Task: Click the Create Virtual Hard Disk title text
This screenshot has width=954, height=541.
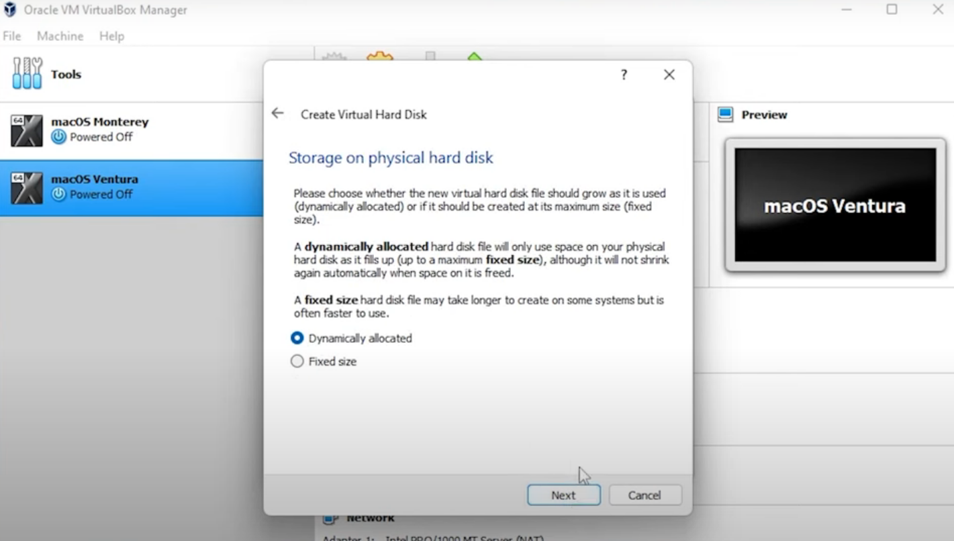Action: pos(364,115)
